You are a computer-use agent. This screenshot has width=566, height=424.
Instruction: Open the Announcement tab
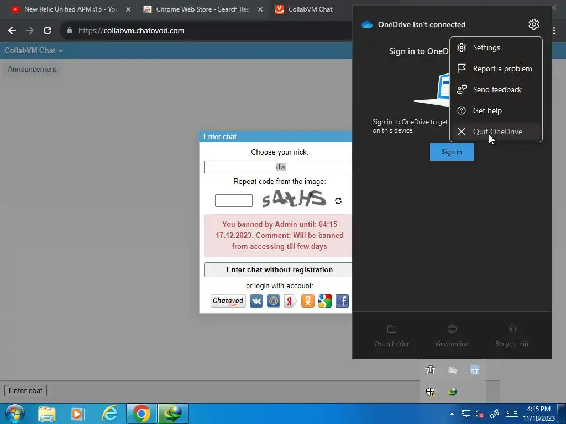click(32, 69)
